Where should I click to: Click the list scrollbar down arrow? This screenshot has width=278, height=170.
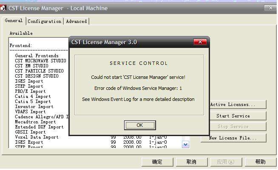point(185,145)
